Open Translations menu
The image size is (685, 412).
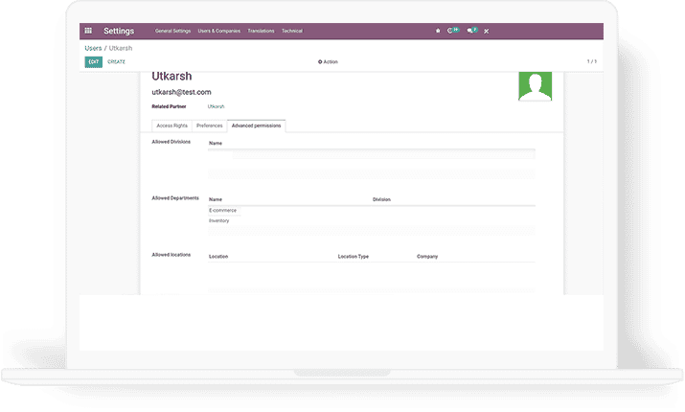(261, 31)
